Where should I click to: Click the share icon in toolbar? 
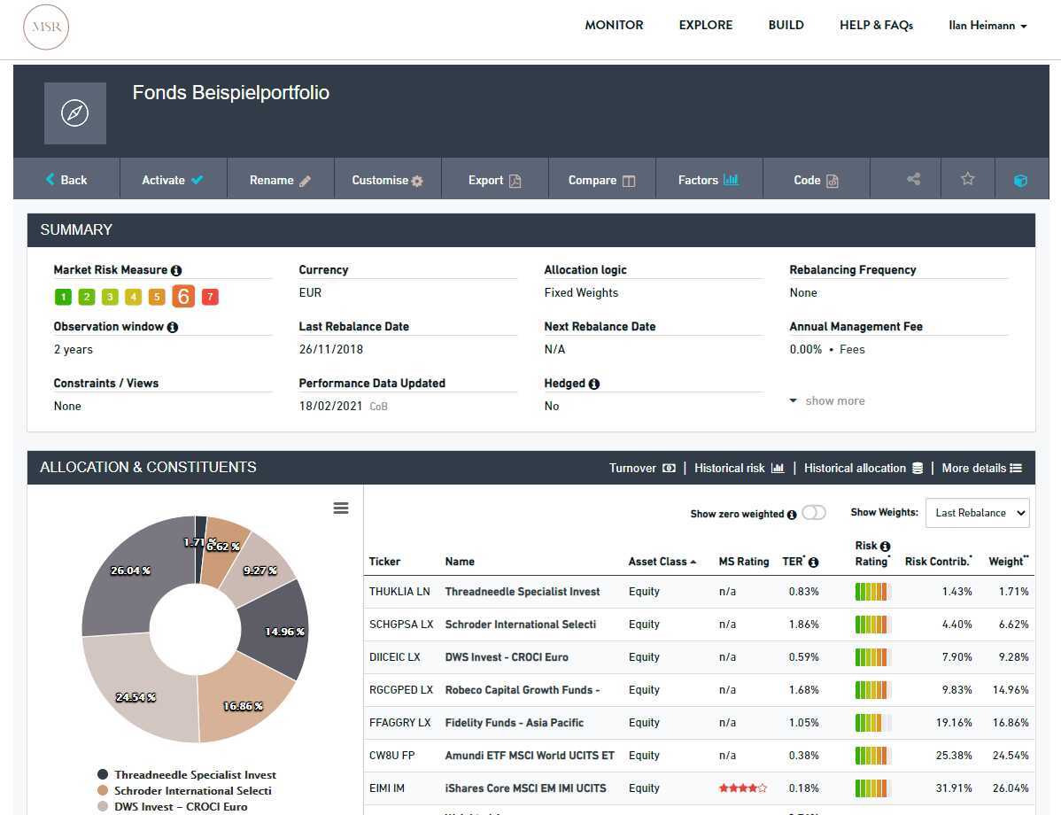tap(913, 179)
